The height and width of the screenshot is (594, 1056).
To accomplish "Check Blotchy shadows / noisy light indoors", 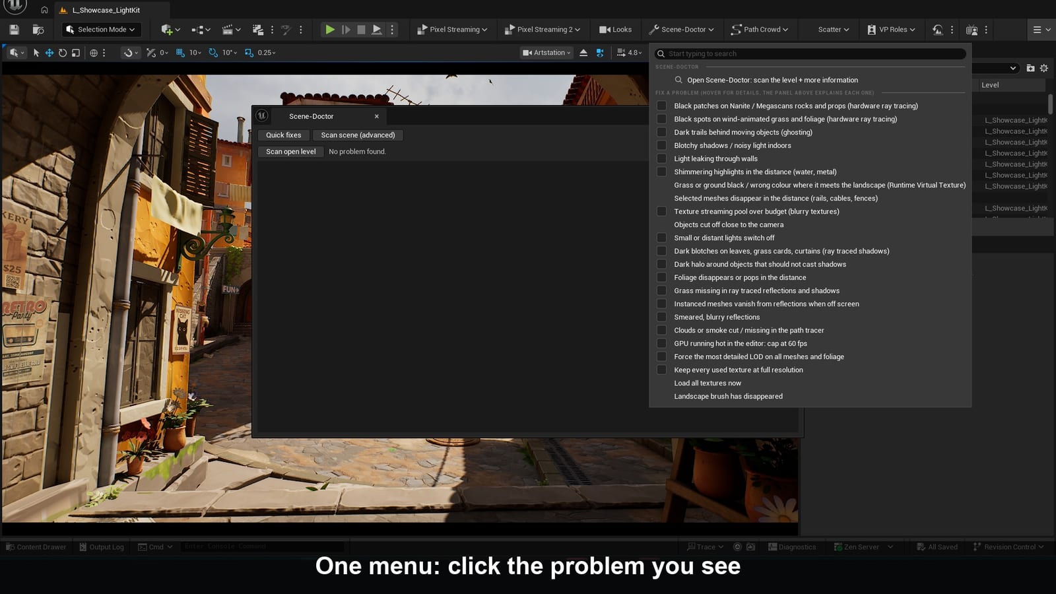I will tap(661, 145).
